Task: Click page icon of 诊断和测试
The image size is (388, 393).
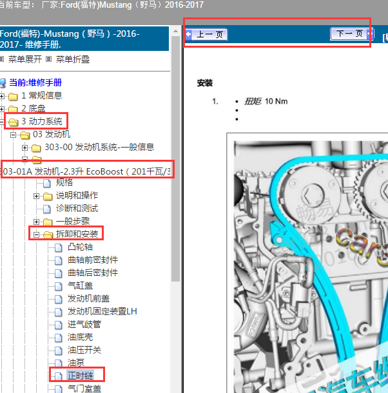Action: click(47, 209)
